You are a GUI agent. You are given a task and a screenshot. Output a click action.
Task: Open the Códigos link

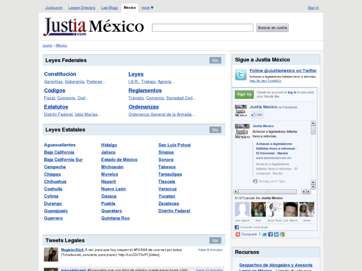(x=55, y=90)
